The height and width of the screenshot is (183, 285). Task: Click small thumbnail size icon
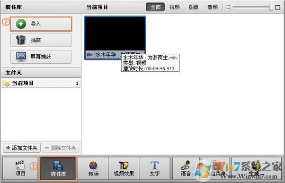click(x=229, y=7)
